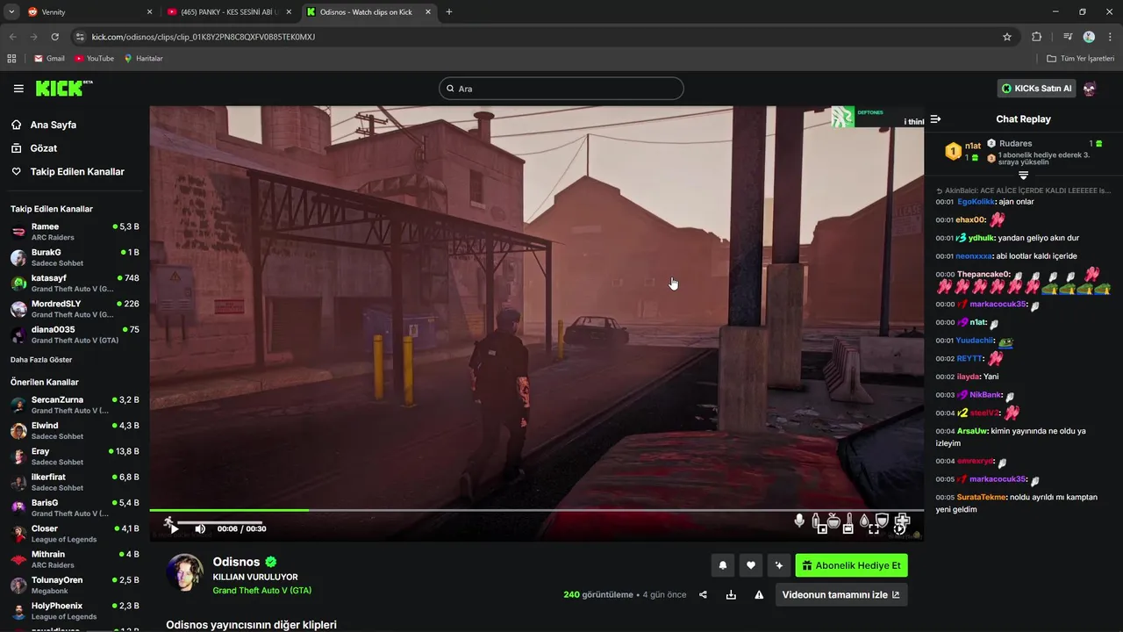
Task: Report the clip with warning icon
Action: click(759, 594)
